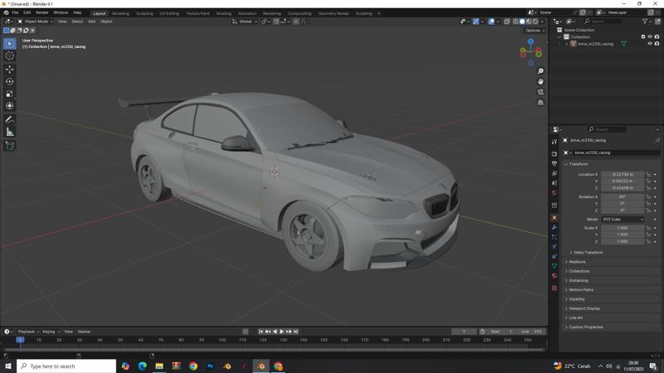Image resolution: width=664 pixels, height=373 pixels.
Task: Toggle Collection eye visibility in outliner
Action: coord(650,36)
